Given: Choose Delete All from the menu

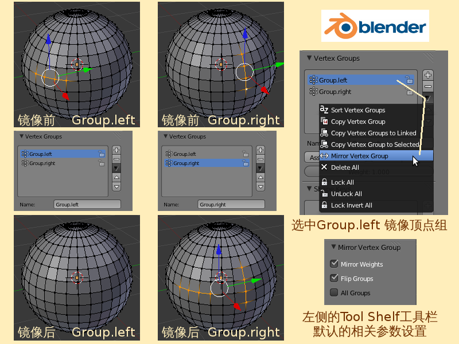Looking at the screenshot, I should click(x=376, y=167).
